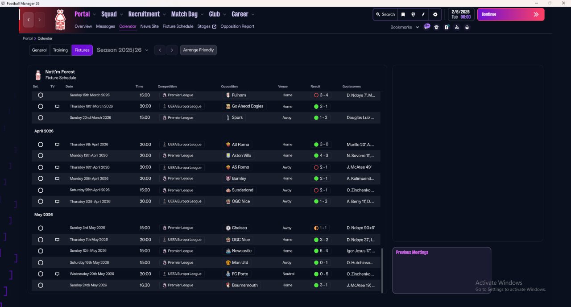Select the Chelsea fixture radio circle
This screenshot has height=307, width=571.
click(41, 228)
